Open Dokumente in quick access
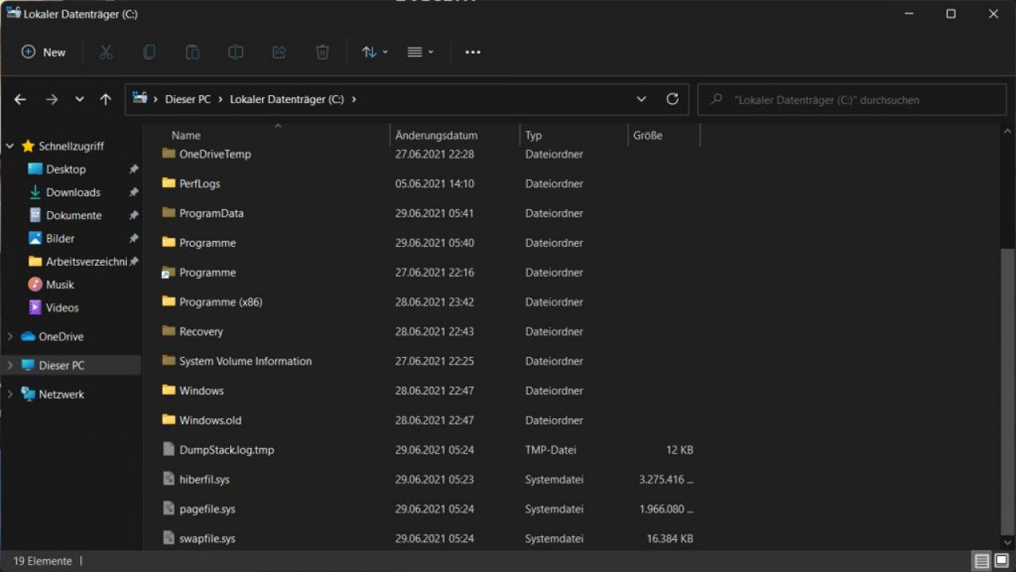 [74, 215]
